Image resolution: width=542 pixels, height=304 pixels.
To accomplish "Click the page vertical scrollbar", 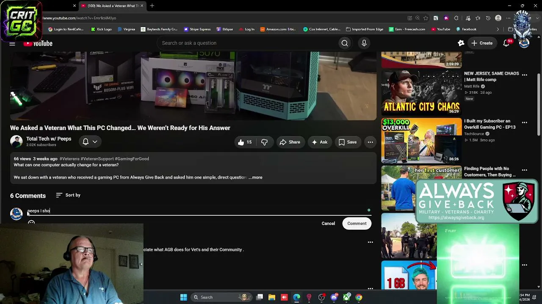I will point(539,106).
